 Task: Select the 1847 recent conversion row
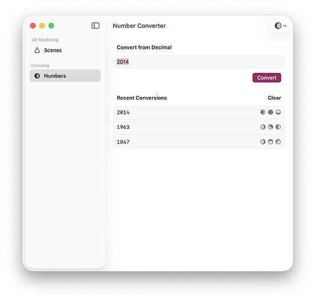(199, 142)
